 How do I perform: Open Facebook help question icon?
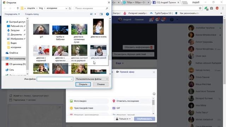click(172, 20)
